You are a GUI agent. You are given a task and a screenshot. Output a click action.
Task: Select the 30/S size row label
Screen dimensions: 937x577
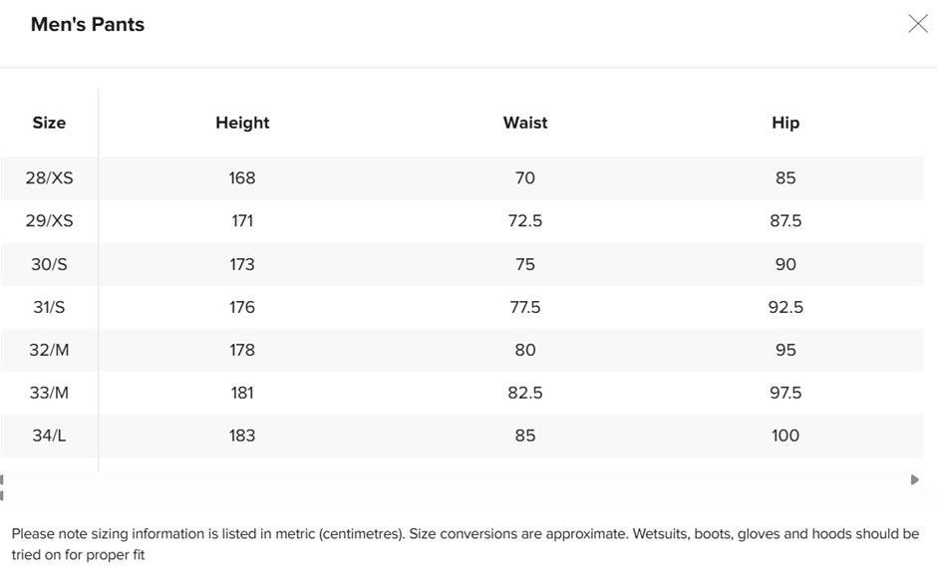pos(49,264)
